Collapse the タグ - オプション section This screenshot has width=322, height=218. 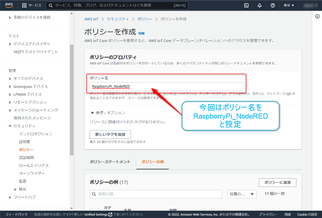coord(108,113)
